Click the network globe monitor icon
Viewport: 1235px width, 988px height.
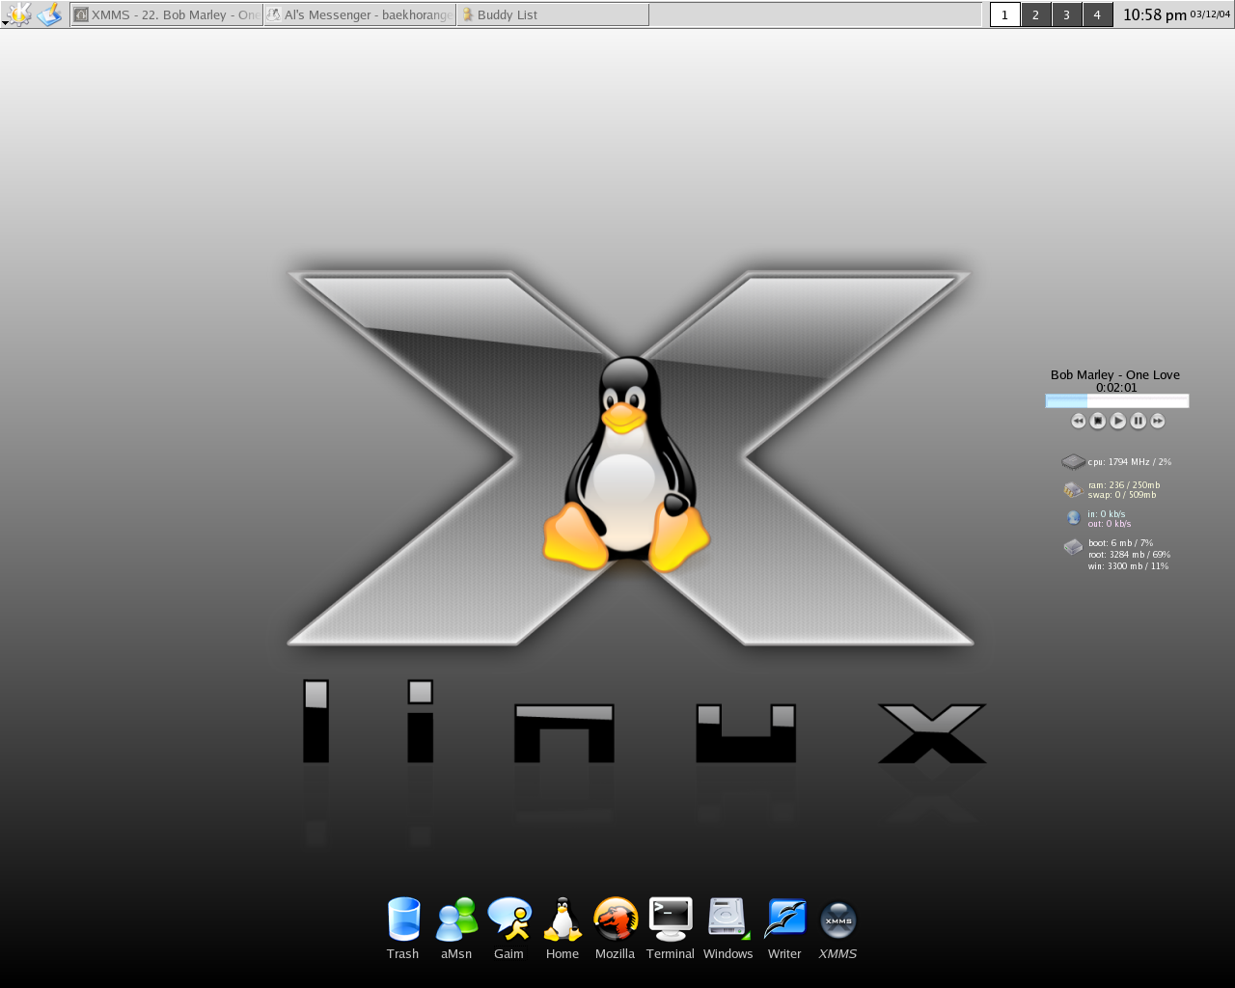1073,518
